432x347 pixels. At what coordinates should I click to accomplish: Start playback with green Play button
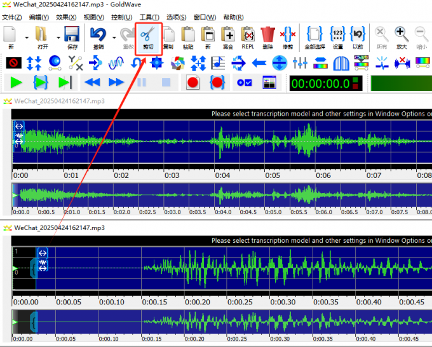tap(16, 83)
